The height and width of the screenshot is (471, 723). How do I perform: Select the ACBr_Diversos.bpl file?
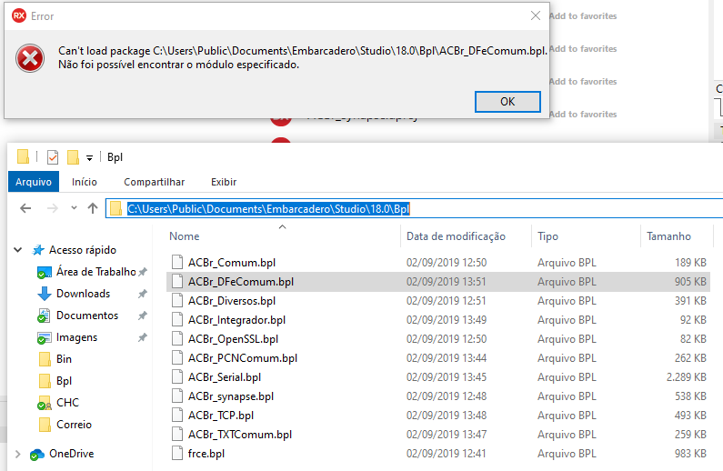point(232,301)
